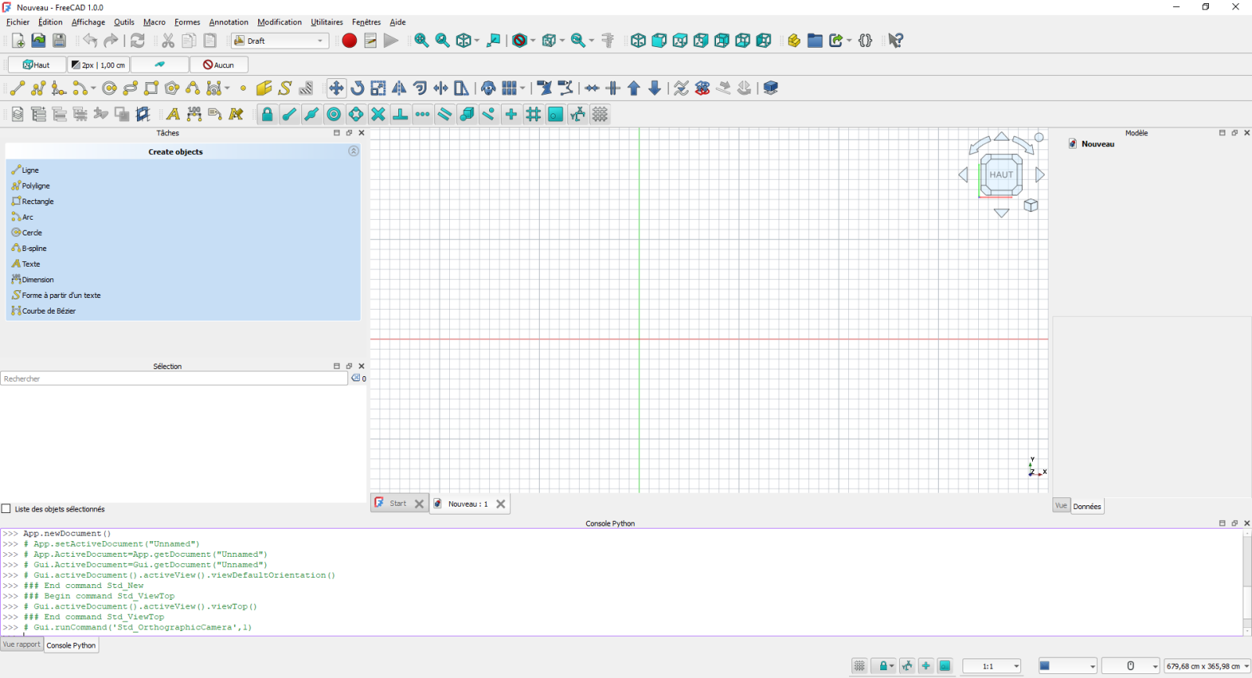Open the What's This help icon

coord(896,41)
